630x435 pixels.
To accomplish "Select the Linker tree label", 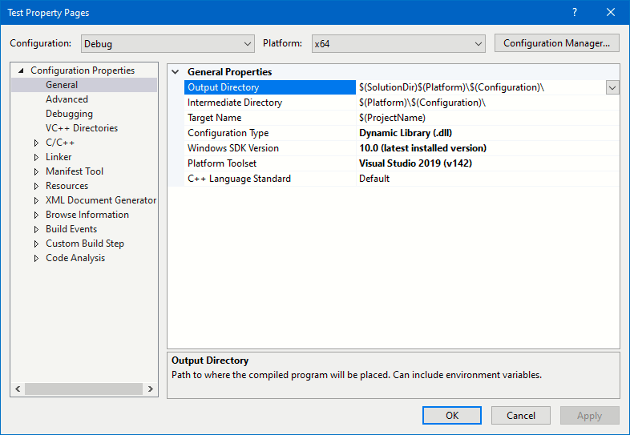I will point(59,157).
